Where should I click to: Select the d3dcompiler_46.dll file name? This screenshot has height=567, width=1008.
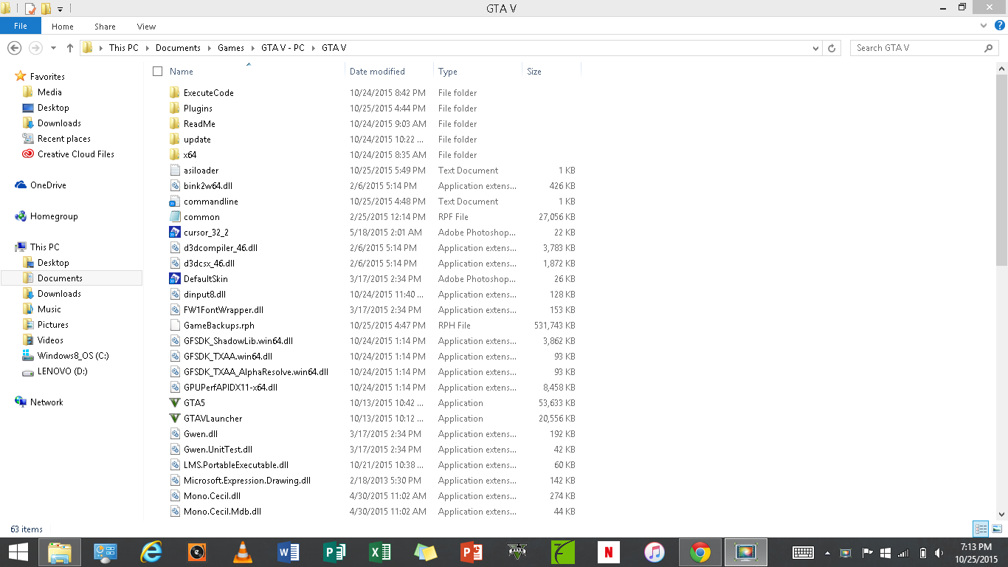(x=221, y=248)
